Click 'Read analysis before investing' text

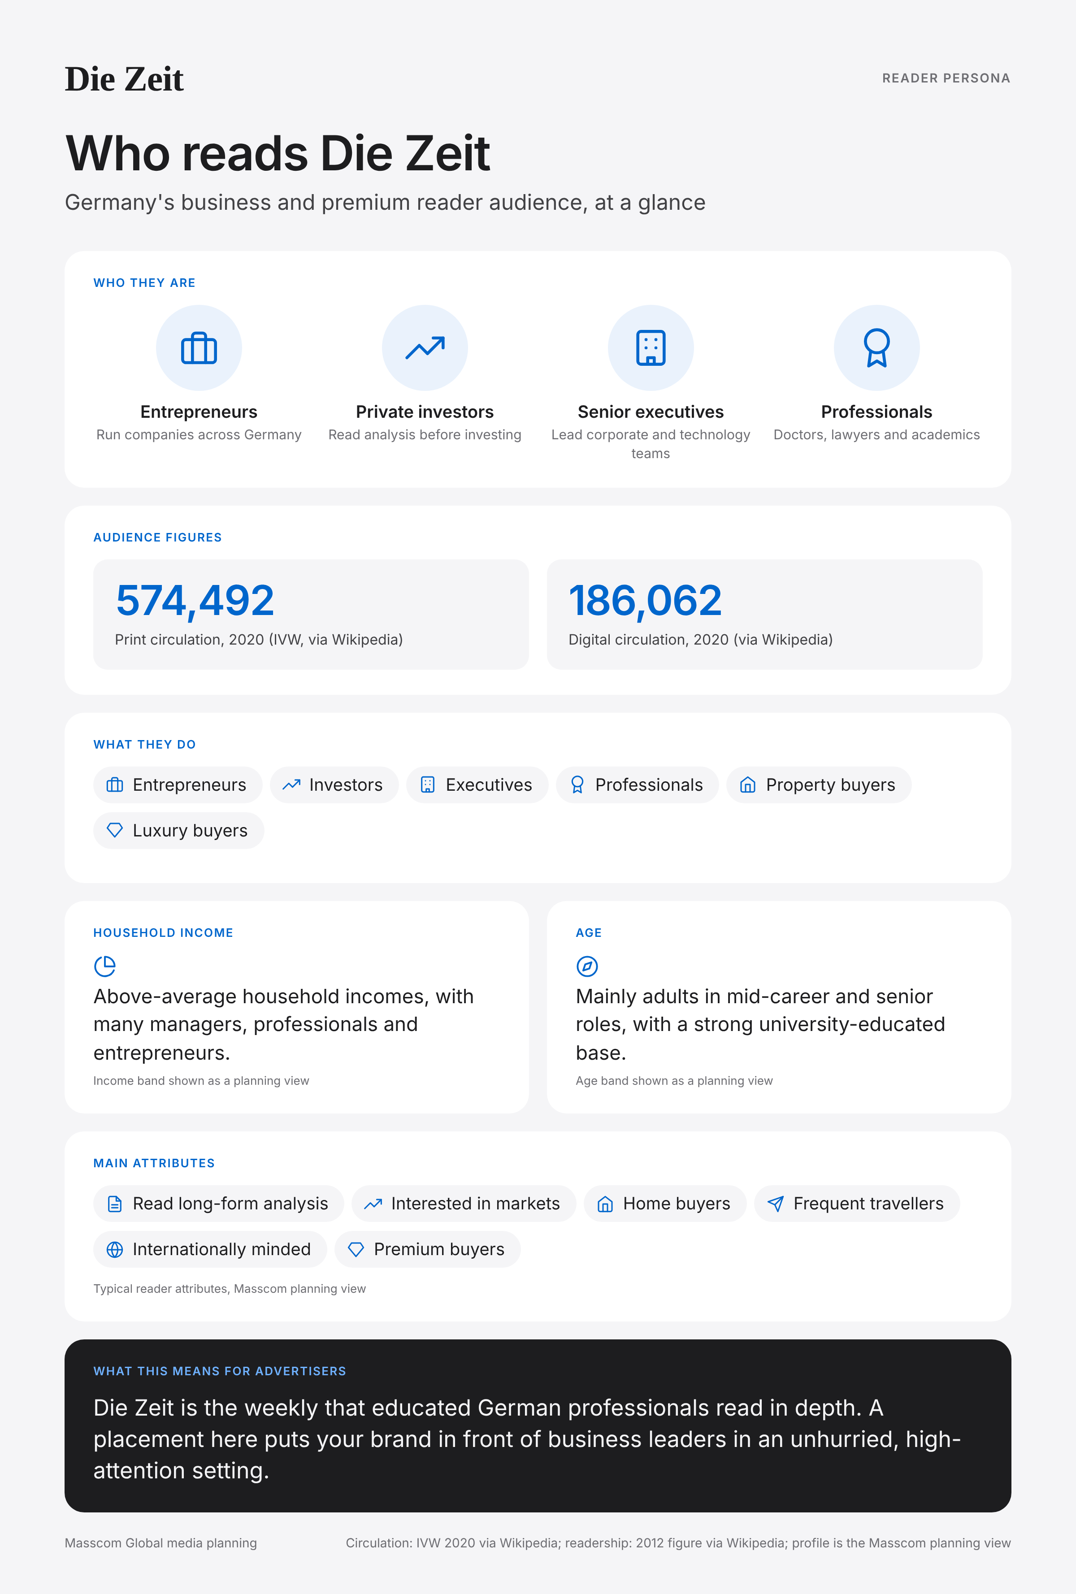pyautogui.click(x=425, y=435)
